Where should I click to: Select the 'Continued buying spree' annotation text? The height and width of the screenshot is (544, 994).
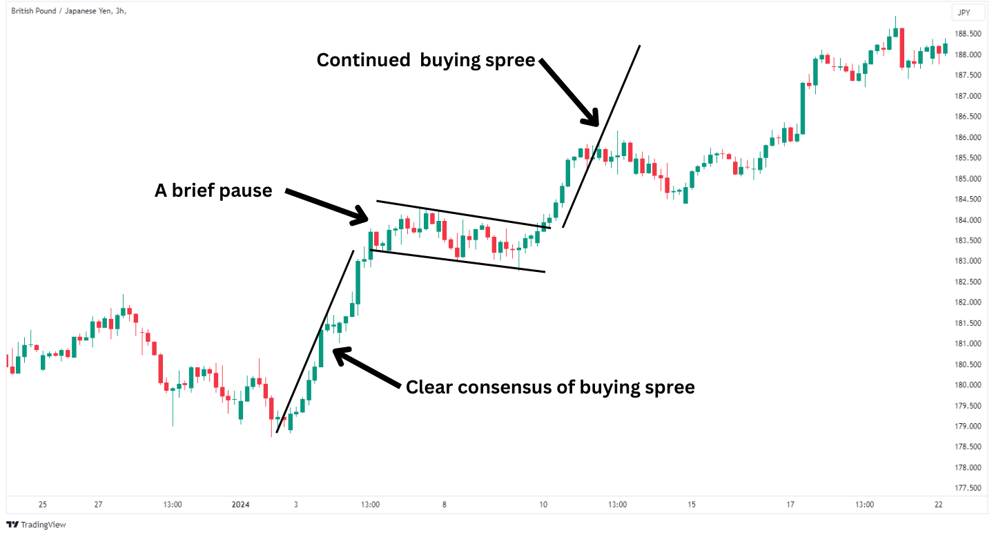click(426, 60)
